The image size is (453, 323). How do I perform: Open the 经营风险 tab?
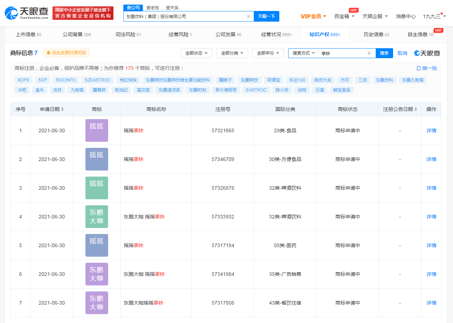point(180,34)
